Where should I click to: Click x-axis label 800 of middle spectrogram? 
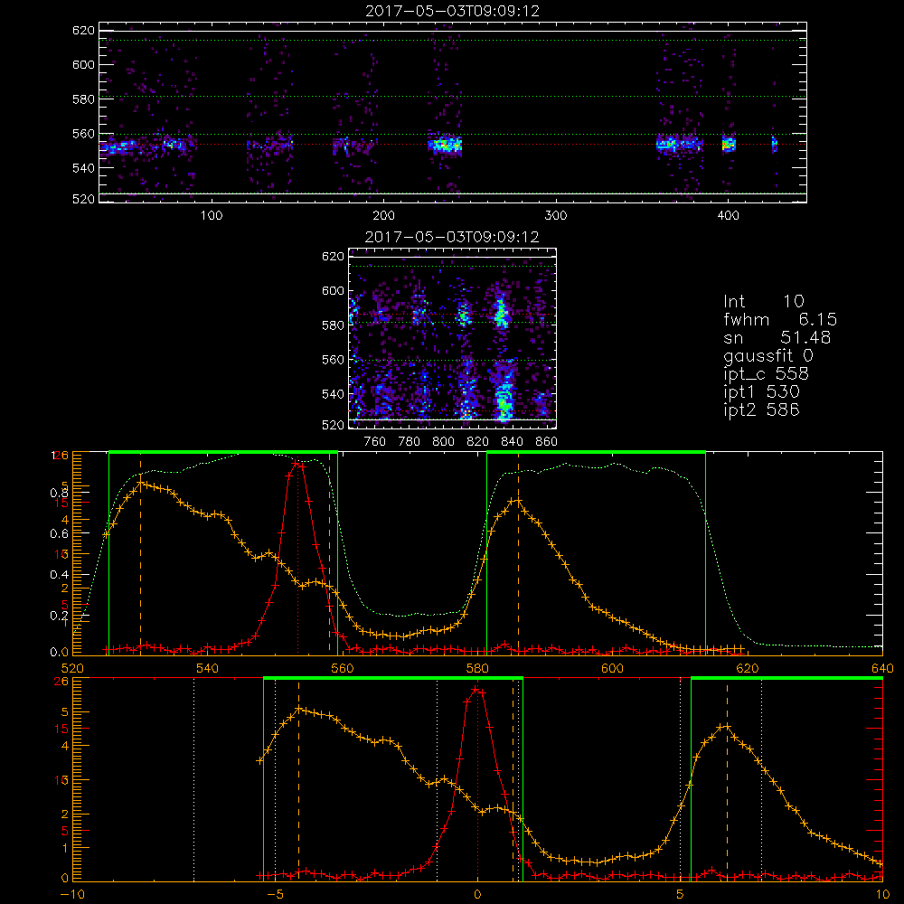[x=443, y=442]
